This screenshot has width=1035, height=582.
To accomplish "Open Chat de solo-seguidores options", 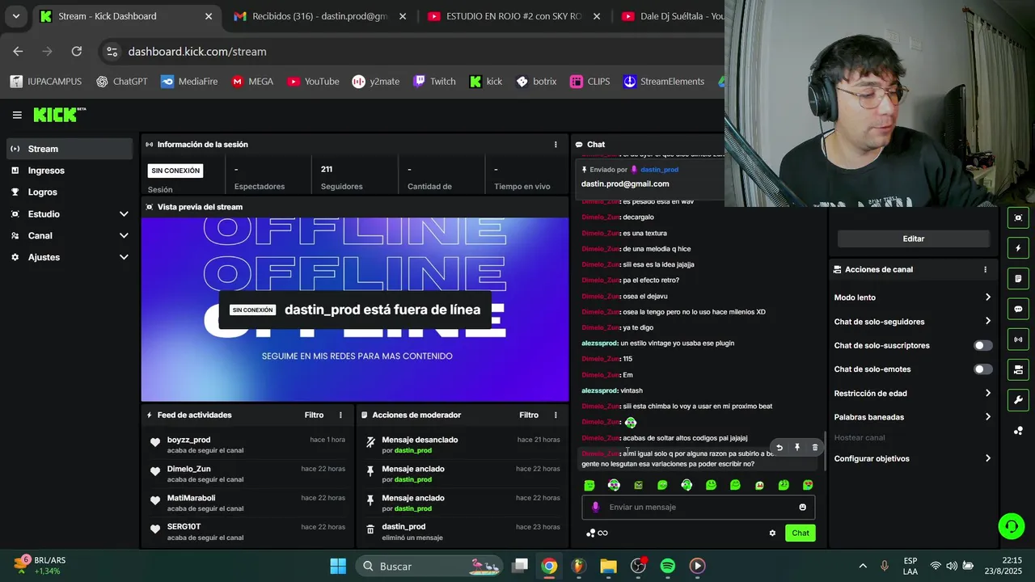I will [x=913, y=322].
